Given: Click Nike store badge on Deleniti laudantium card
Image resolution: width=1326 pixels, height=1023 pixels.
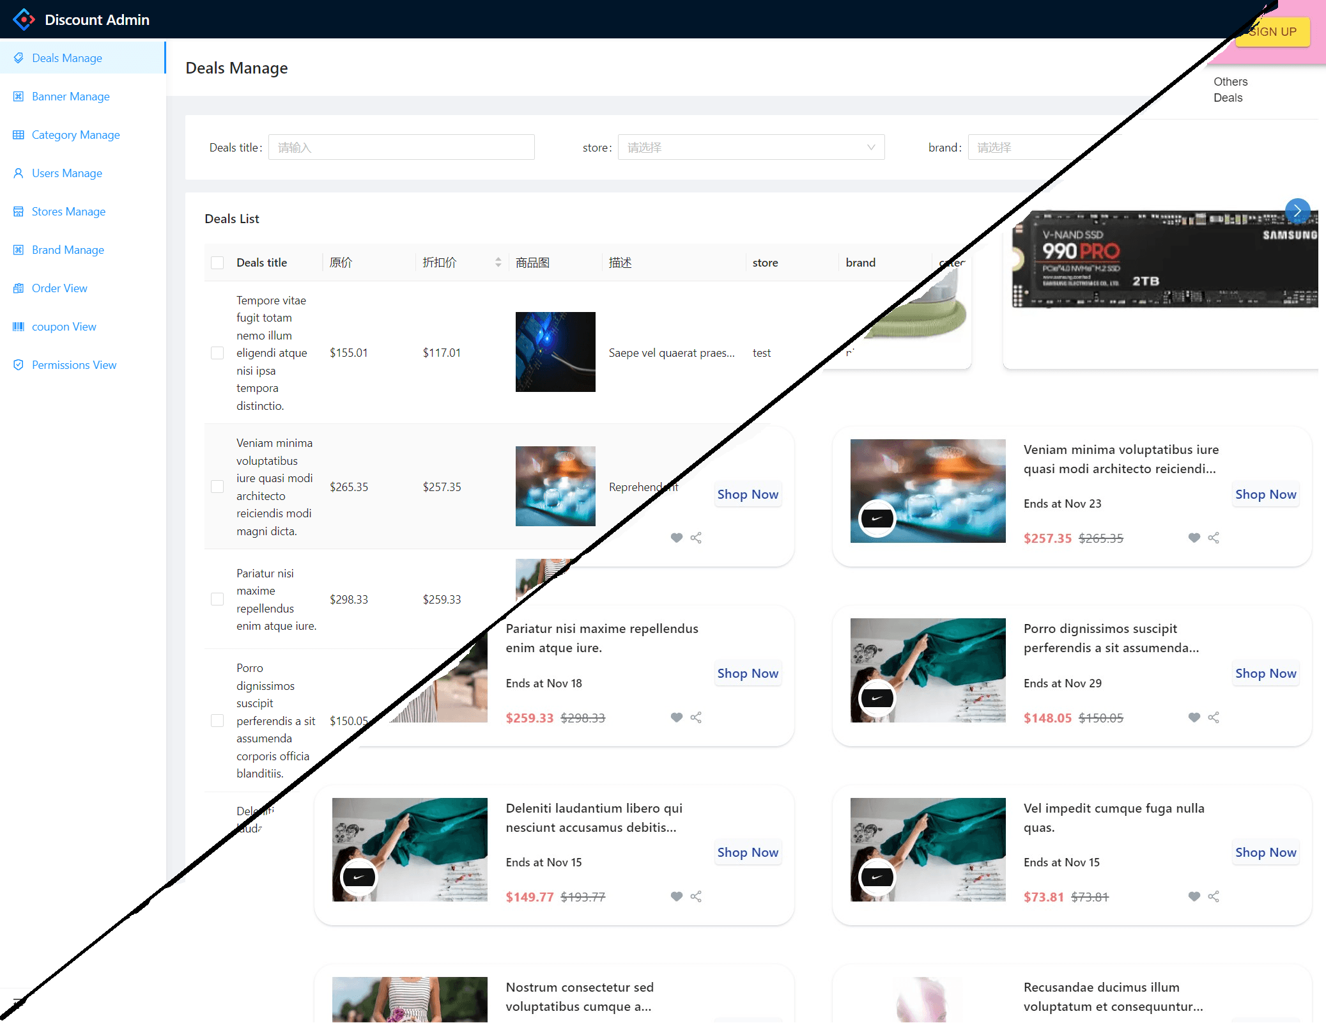Looking at the screenshot, I should (358, 877).
